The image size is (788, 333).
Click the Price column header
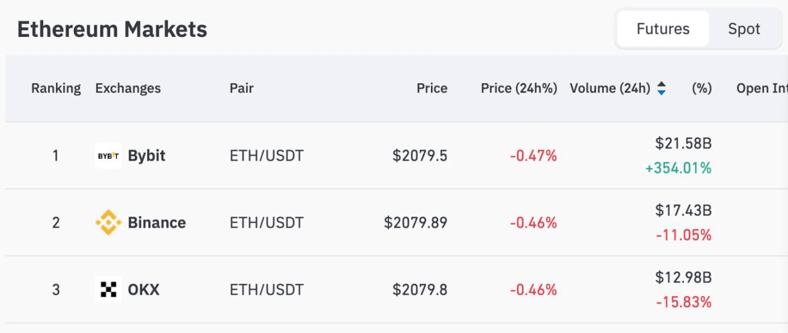(432, 89)
